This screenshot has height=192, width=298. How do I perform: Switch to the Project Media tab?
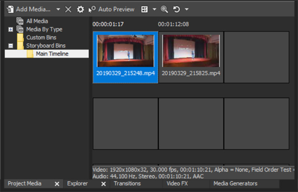point(25,184)
